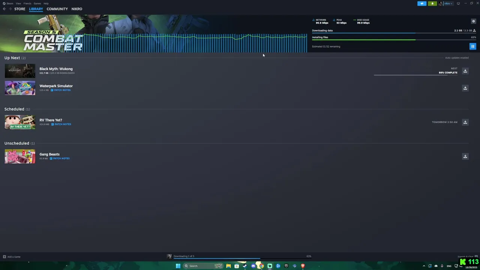This screenshot has width=480, height=270.
Task: Click the DISK USAGE 99.9 Mbps stat
Action: pos(362,21)
